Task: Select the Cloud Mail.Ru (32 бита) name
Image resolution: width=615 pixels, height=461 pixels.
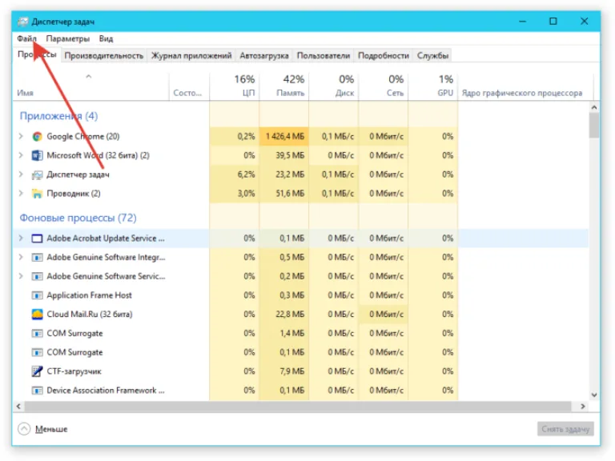Action: (x=90, y=315)
